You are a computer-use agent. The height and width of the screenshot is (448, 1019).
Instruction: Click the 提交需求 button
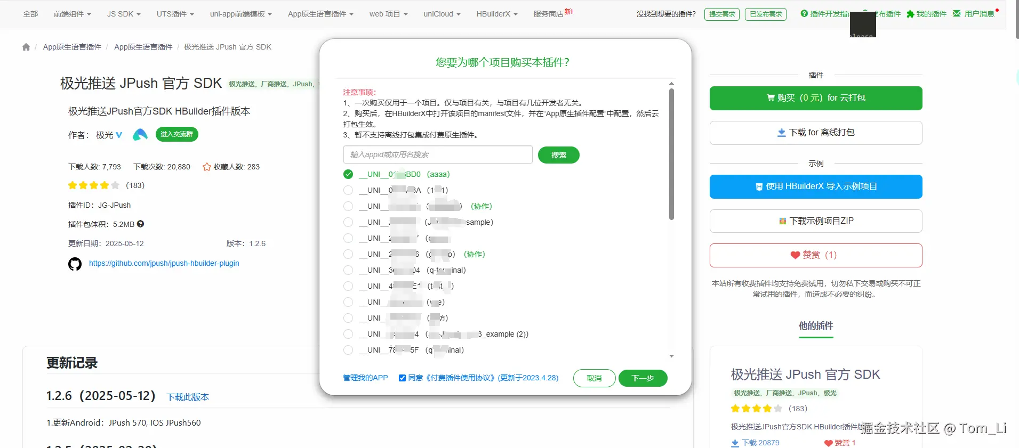(722, 14)
